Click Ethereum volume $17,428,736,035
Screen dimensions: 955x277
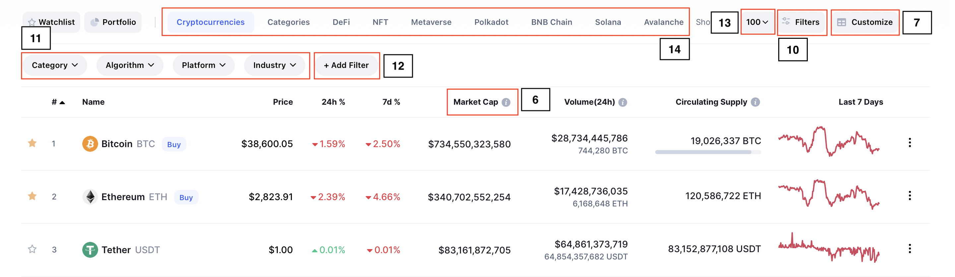point(591,191)
